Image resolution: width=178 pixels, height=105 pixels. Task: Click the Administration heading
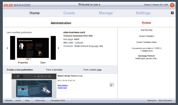click(61, 23)
